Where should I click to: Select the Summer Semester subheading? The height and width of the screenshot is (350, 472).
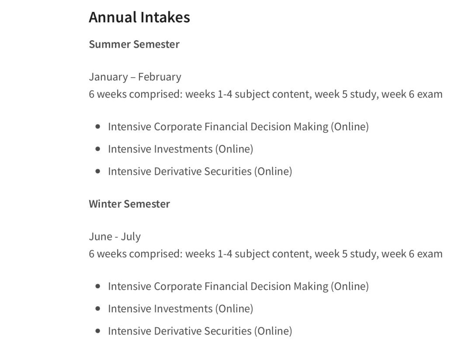tap(134, 45)
